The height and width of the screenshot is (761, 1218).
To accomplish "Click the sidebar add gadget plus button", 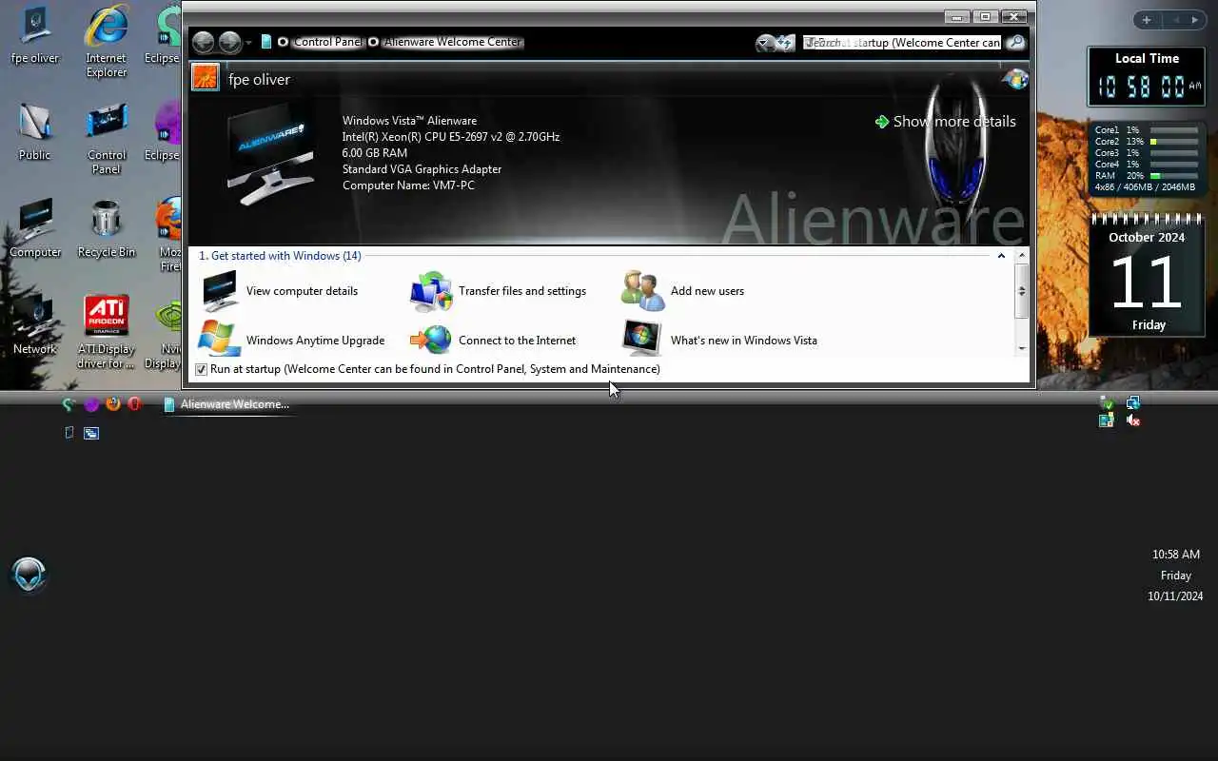I will [1147, 20].
